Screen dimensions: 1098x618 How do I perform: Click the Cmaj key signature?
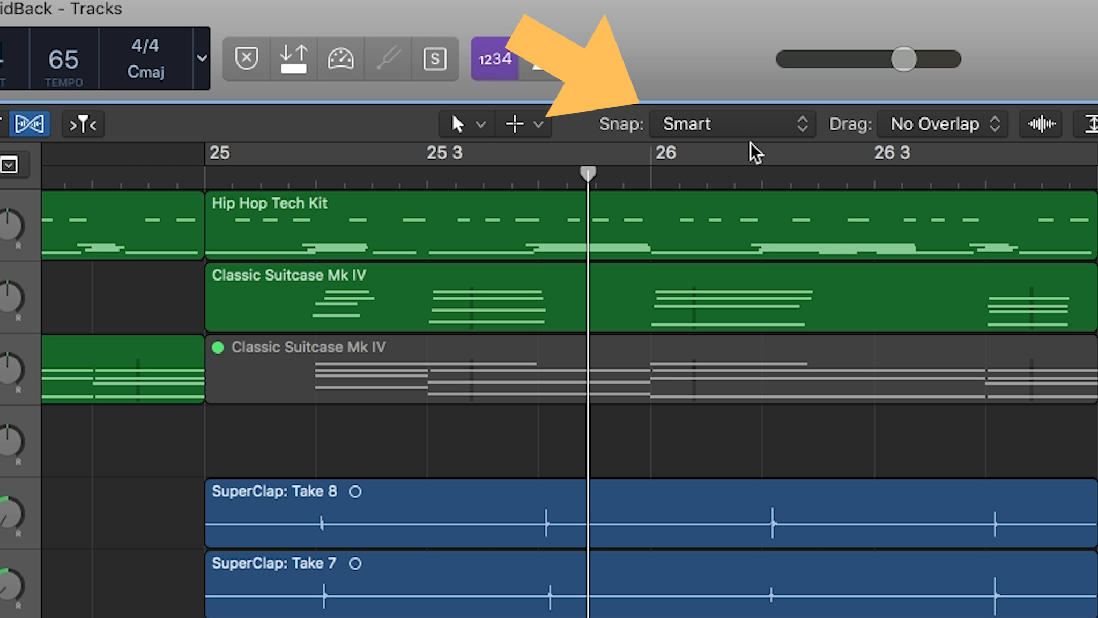click(145, 71)
